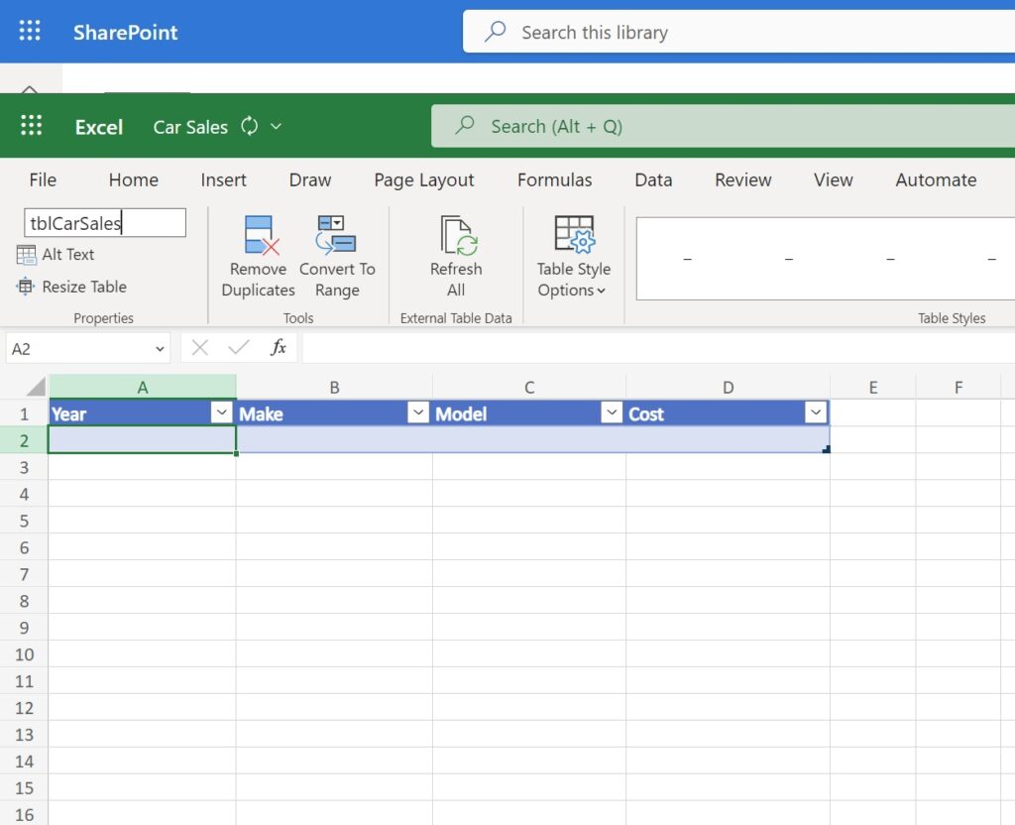Open the File menu
This screenshot has height=825, width=1015.
coord(42,179)
